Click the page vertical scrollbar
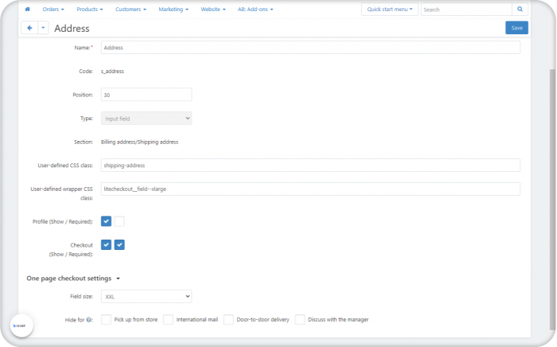This screenshot has width=557, height=347. [552, 199]
